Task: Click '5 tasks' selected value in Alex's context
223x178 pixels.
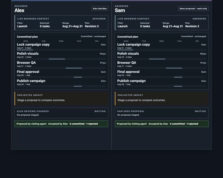Action: pos(45,26)
